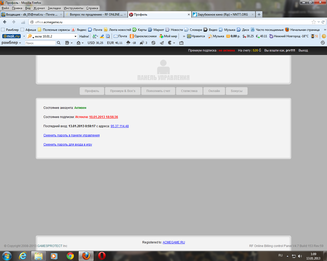Open Windows Explorer folder on taskbar
The image size is (327, 261).
point(39,256)
